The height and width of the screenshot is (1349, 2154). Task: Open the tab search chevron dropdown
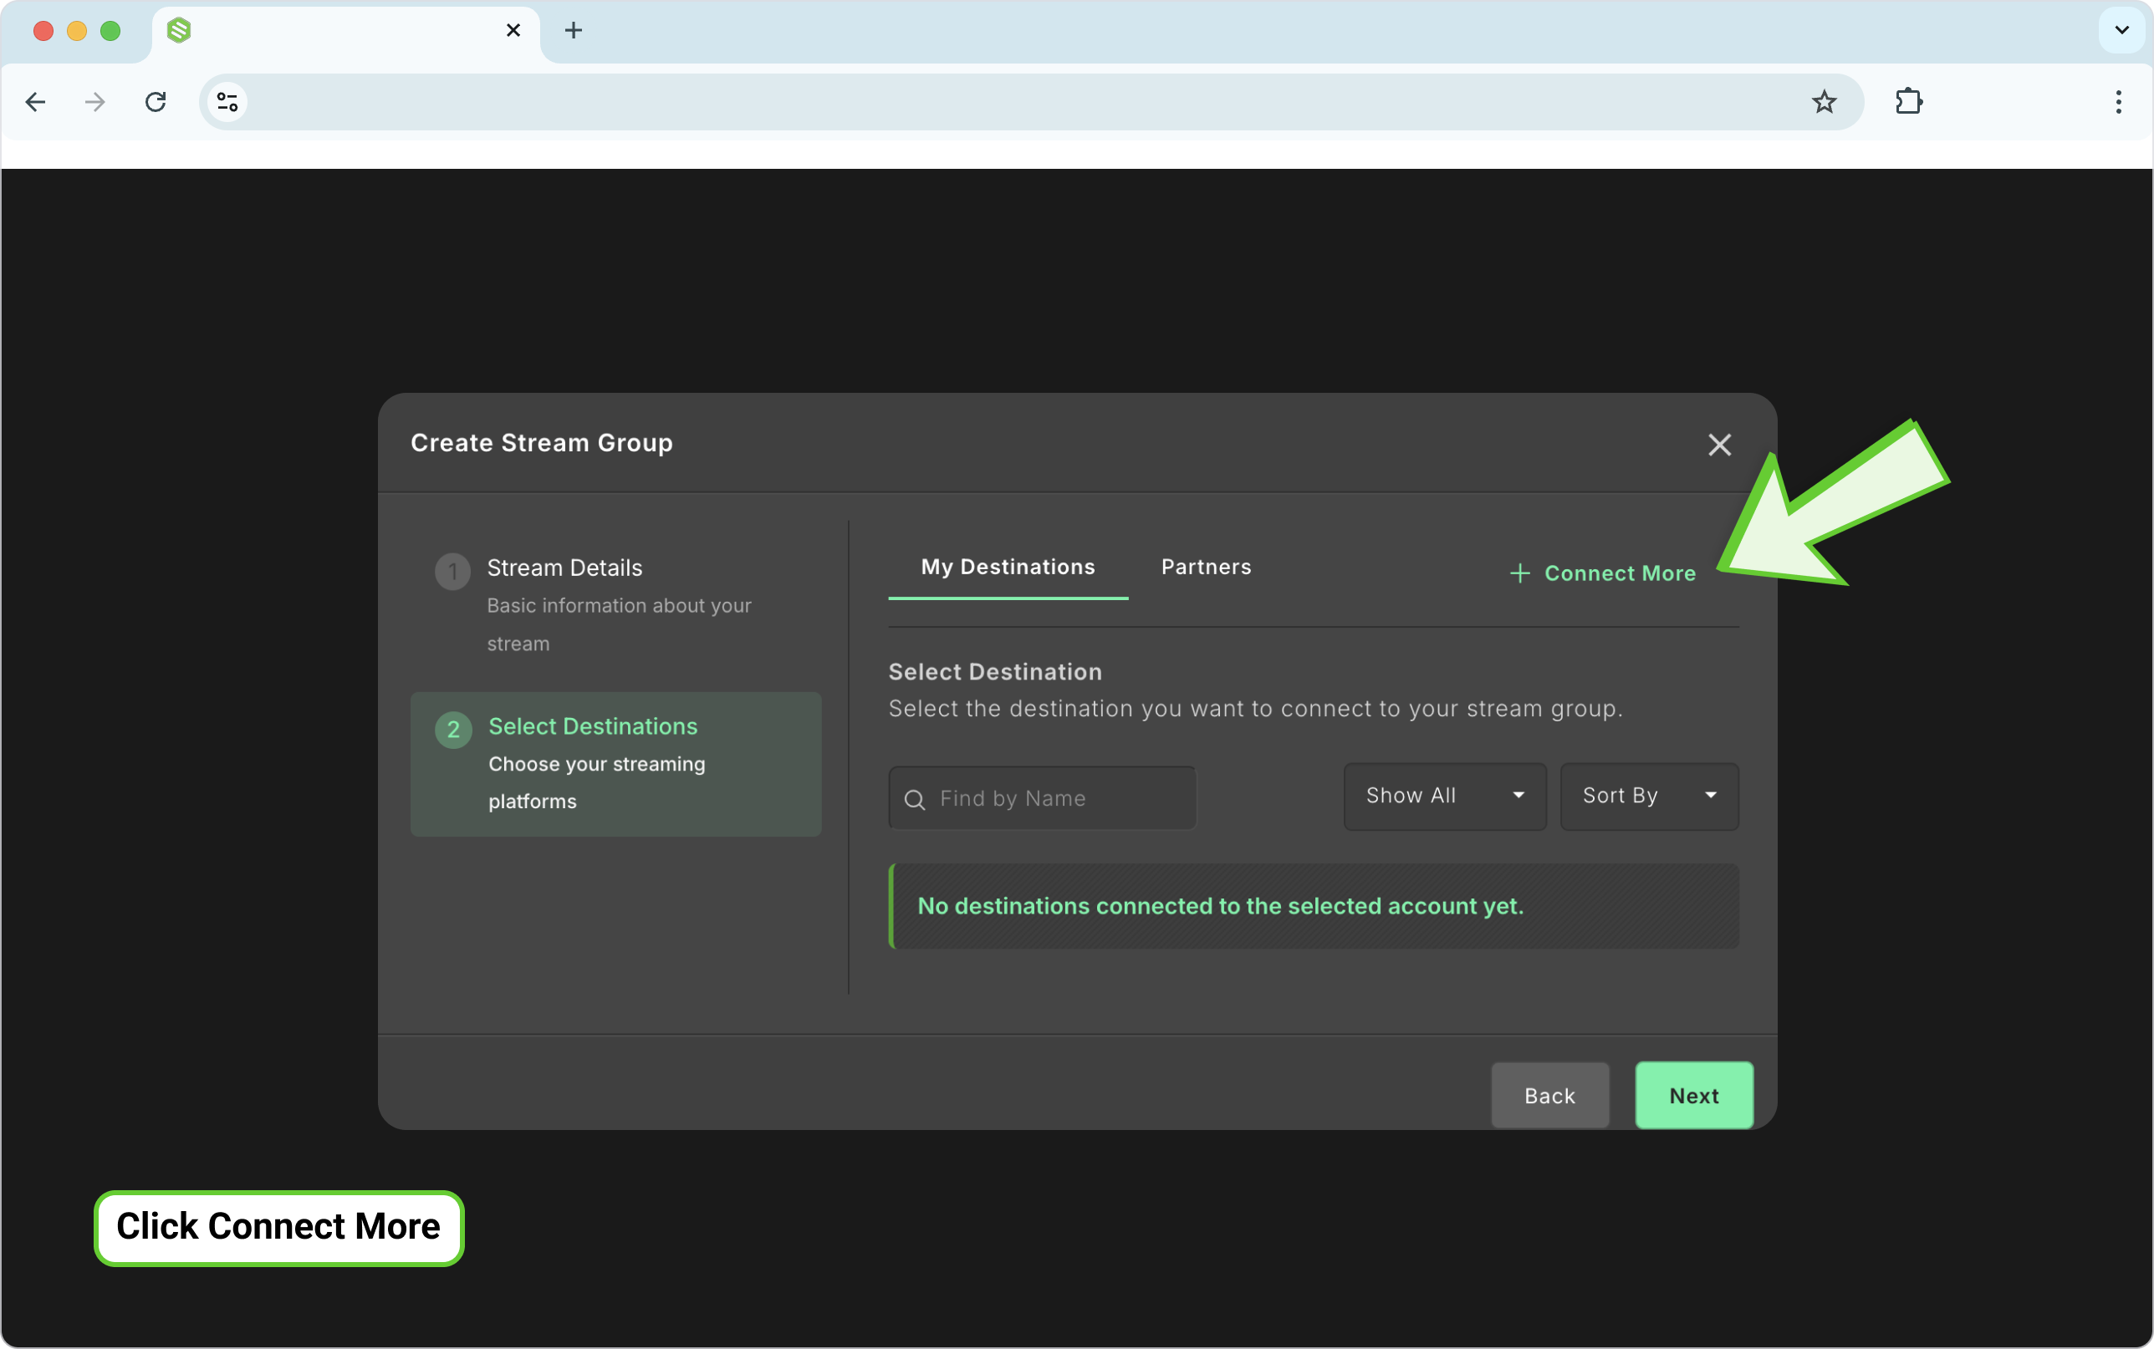coord(2122,30)
